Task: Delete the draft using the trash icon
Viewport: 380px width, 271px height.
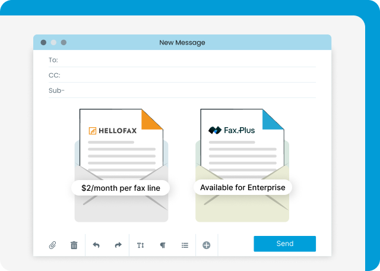Action: [x=74, y=245]
